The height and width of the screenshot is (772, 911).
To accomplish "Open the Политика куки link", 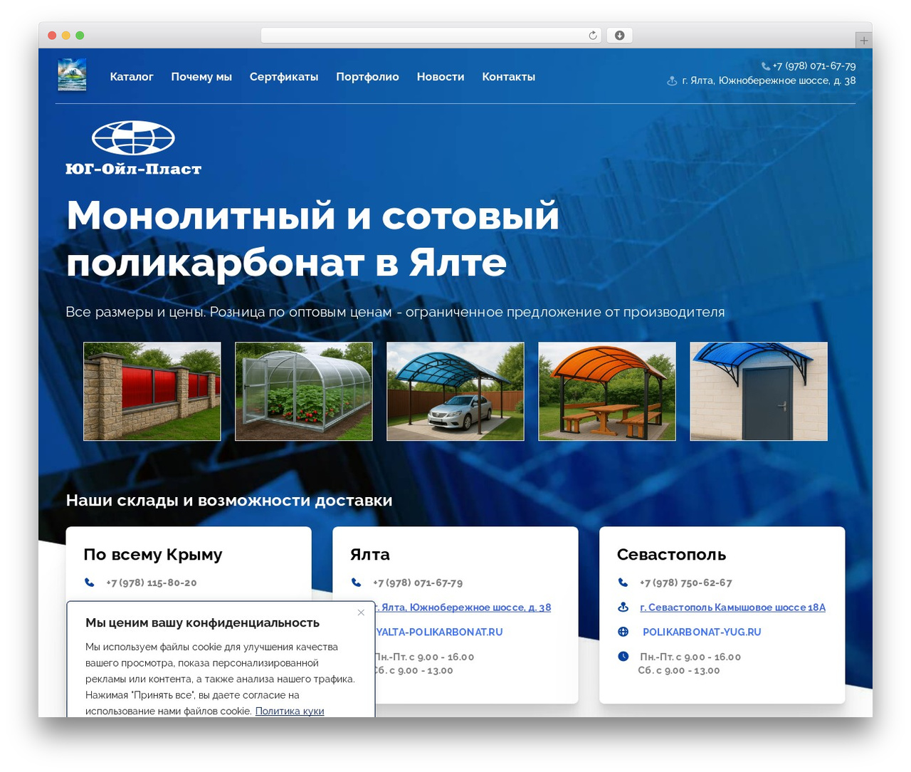I will click(290, 711).
